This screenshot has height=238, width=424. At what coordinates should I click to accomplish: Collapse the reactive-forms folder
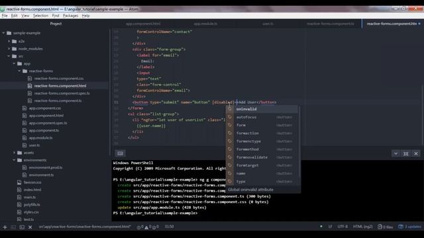pos(19,71)
